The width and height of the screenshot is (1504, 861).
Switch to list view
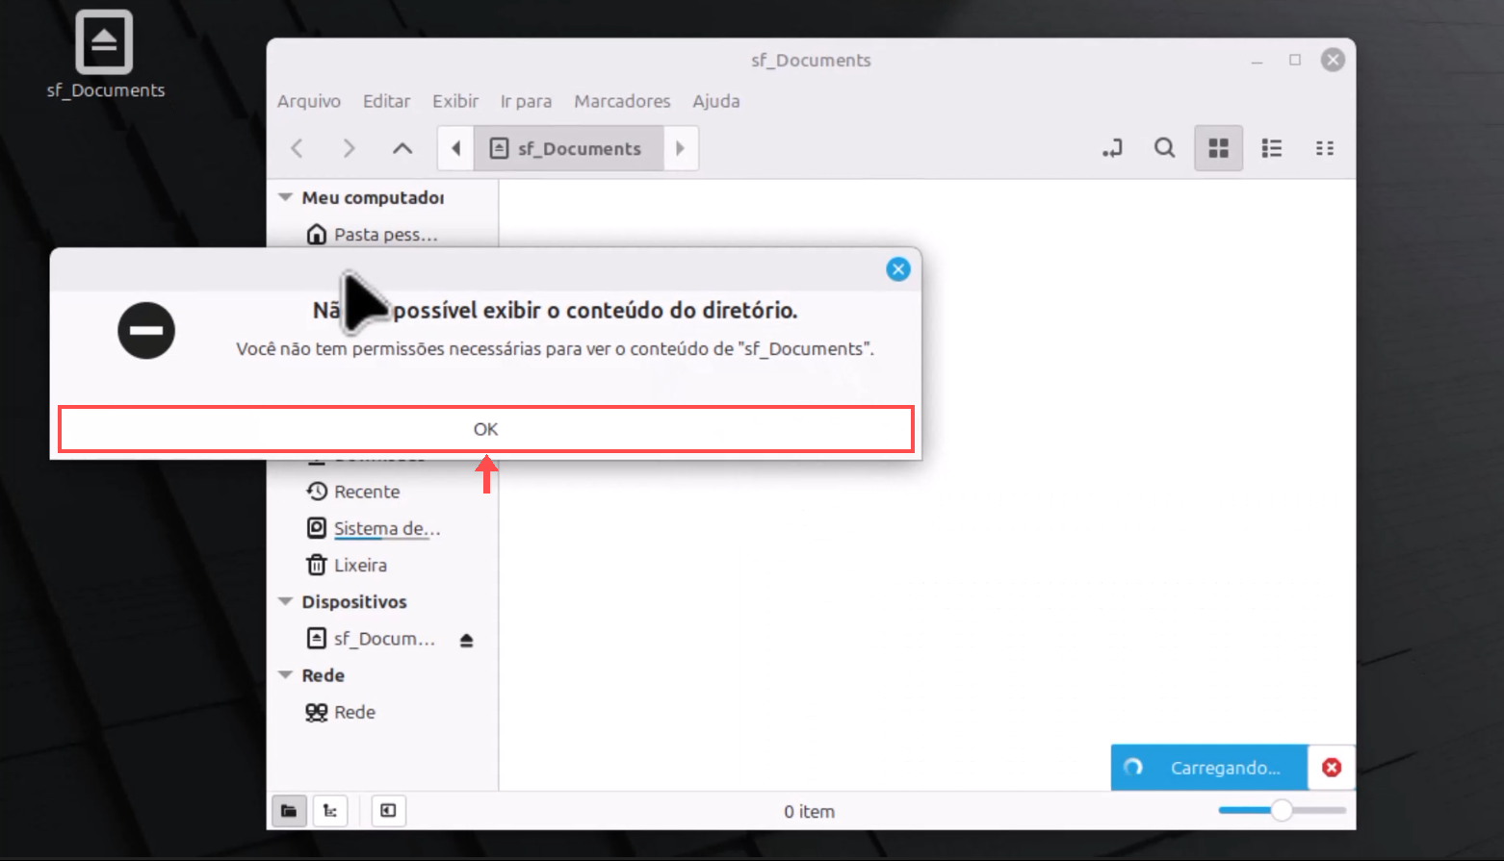tap(1272, 148)
